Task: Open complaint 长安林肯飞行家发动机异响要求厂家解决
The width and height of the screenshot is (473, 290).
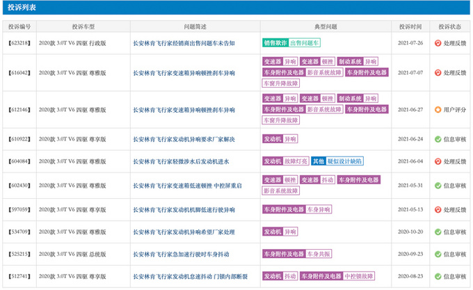Action: coord(184,139)
